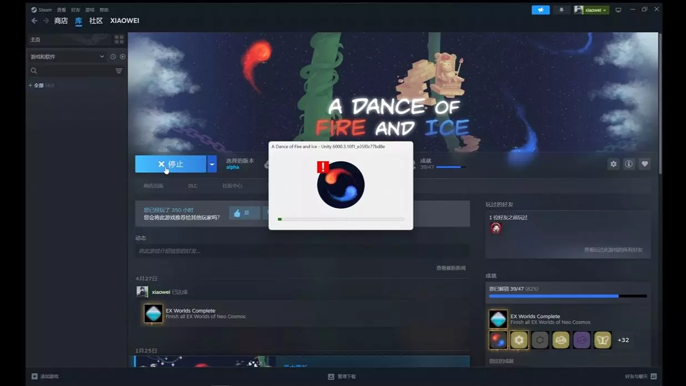Open the XIAOWEI profile tab
The width and height of the screenshot is (686, 386).
124,21
